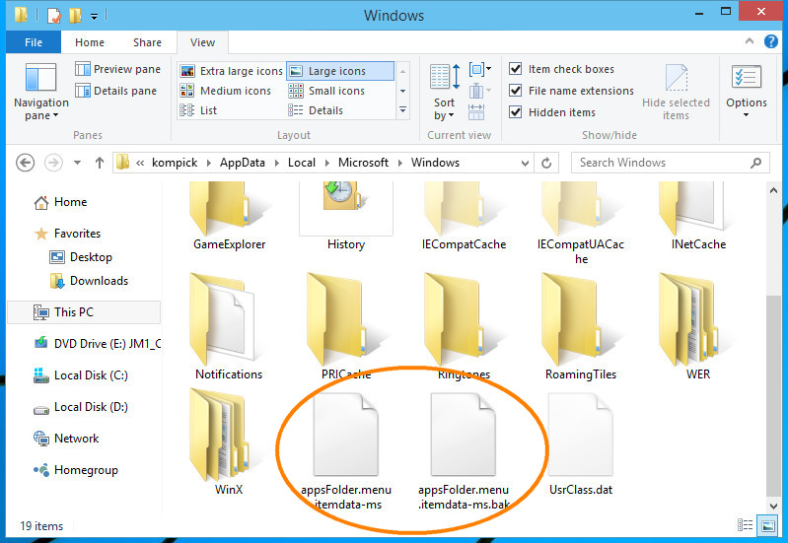Expand the address bar history dropdown

[525, 164]
